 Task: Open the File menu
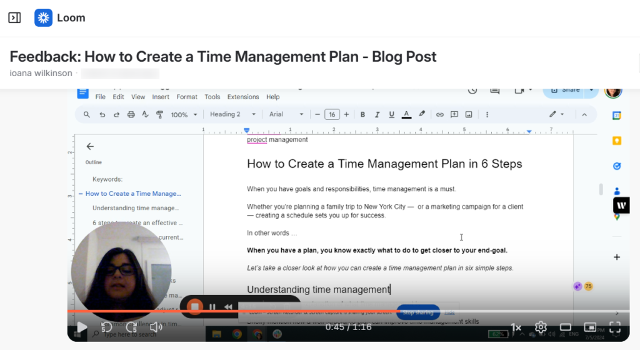(x=101, y=97)
